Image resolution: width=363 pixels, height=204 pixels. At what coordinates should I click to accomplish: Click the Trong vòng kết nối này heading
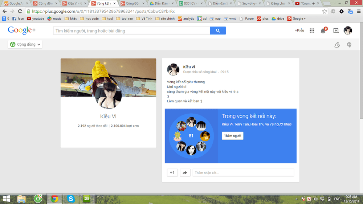(x=249, y=116)
